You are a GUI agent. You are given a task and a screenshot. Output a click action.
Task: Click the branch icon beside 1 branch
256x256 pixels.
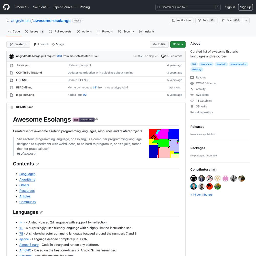[x=35, y=44]
